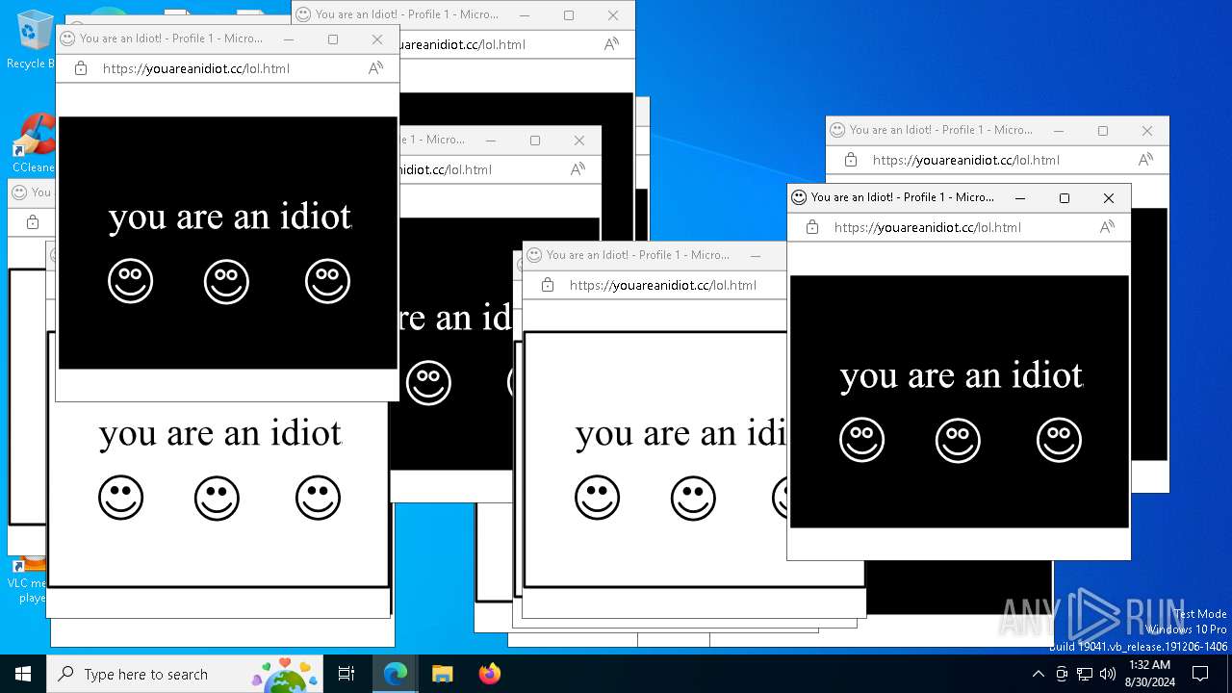
Task: Minimize the middle rear idiot window
Action: tap(491, 141)
